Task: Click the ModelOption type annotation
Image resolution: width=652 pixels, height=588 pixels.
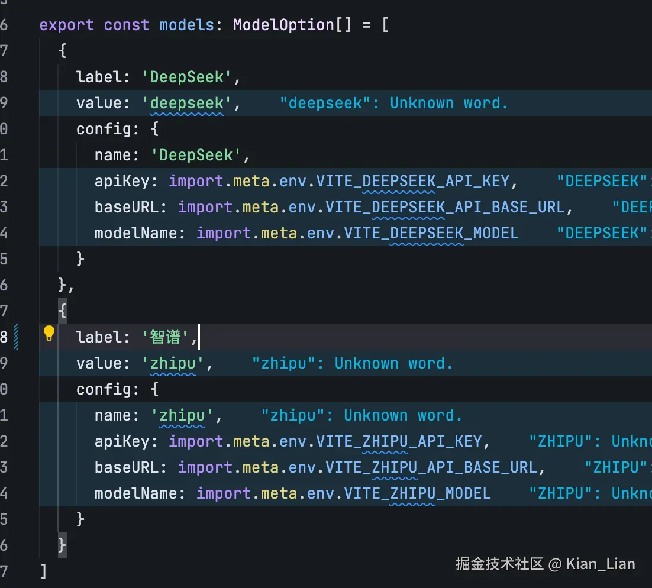Action: point(283,25)
